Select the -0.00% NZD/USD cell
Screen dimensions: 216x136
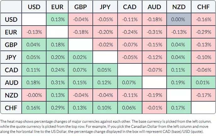[x=34, y=95]
